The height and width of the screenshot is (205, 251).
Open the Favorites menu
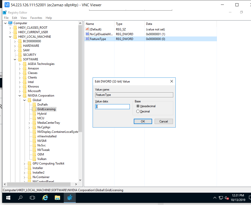tap(36, 18)
